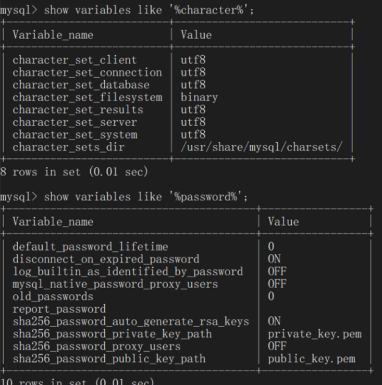Click the /usr/share/mysql/charsets/ path value
Image resolution: width=382 pixels, height=385 pixels.
[262, 147]
